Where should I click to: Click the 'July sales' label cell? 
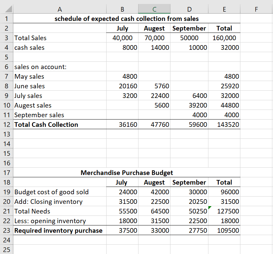[60, 96]
